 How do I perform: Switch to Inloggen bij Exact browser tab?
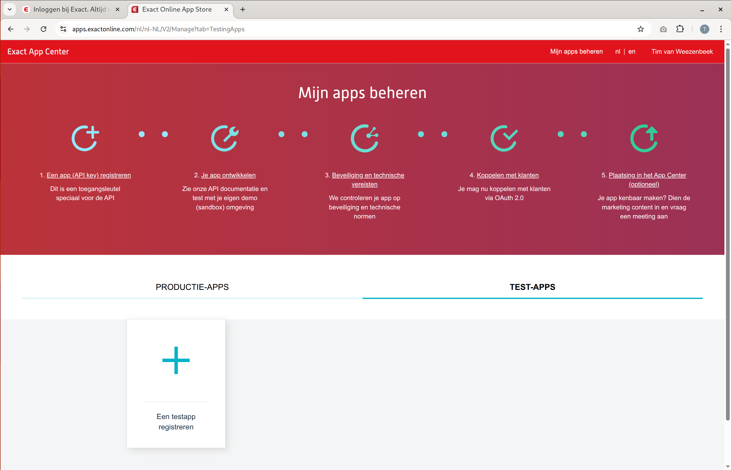(x=70, y=10)
